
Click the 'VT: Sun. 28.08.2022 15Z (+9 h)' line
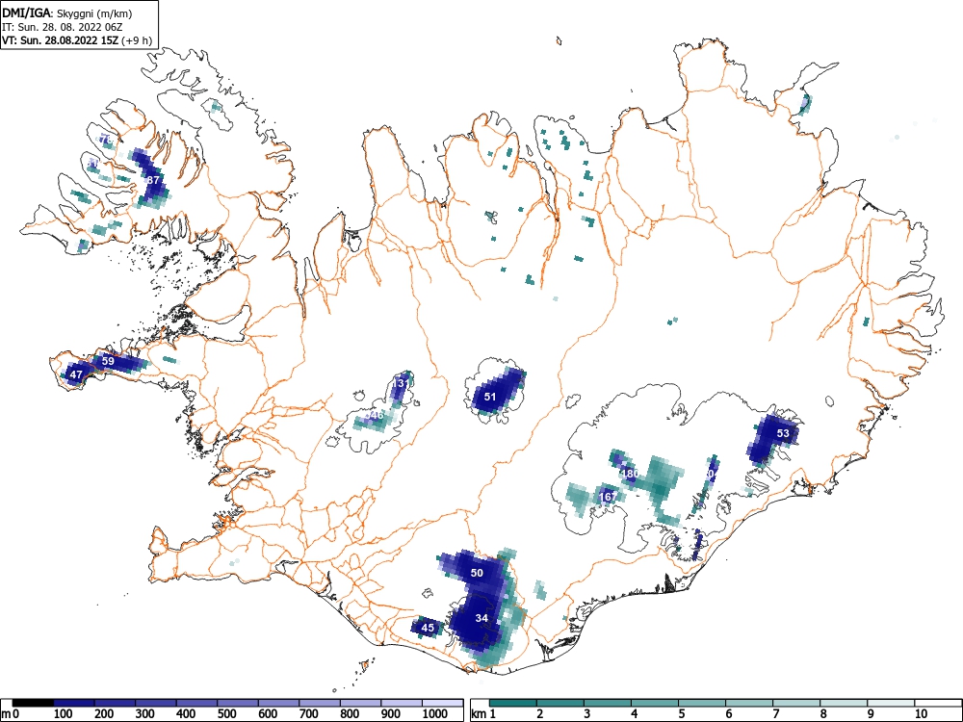pyautogui.click(x=77, y=40)
